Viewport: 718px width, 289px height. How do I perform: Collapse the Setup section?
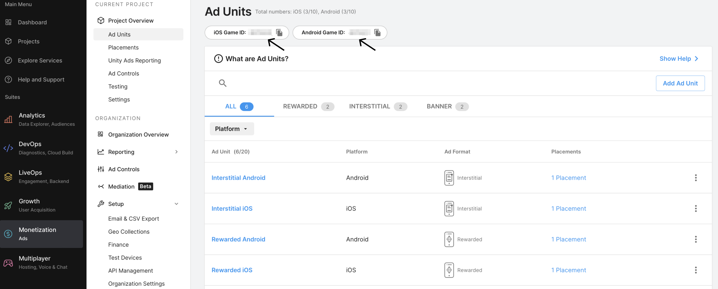click(176, 204)
